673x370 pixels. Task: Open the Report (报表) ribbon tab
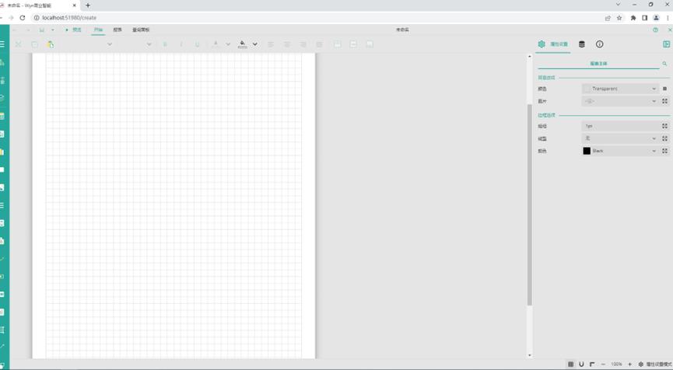point(117,30)
